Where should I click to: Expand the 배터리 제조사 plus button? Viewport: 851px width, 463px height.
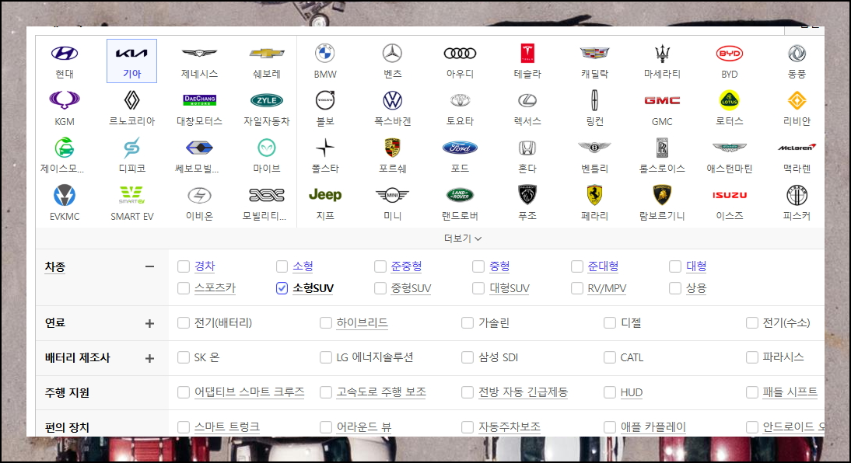(150, 358)
